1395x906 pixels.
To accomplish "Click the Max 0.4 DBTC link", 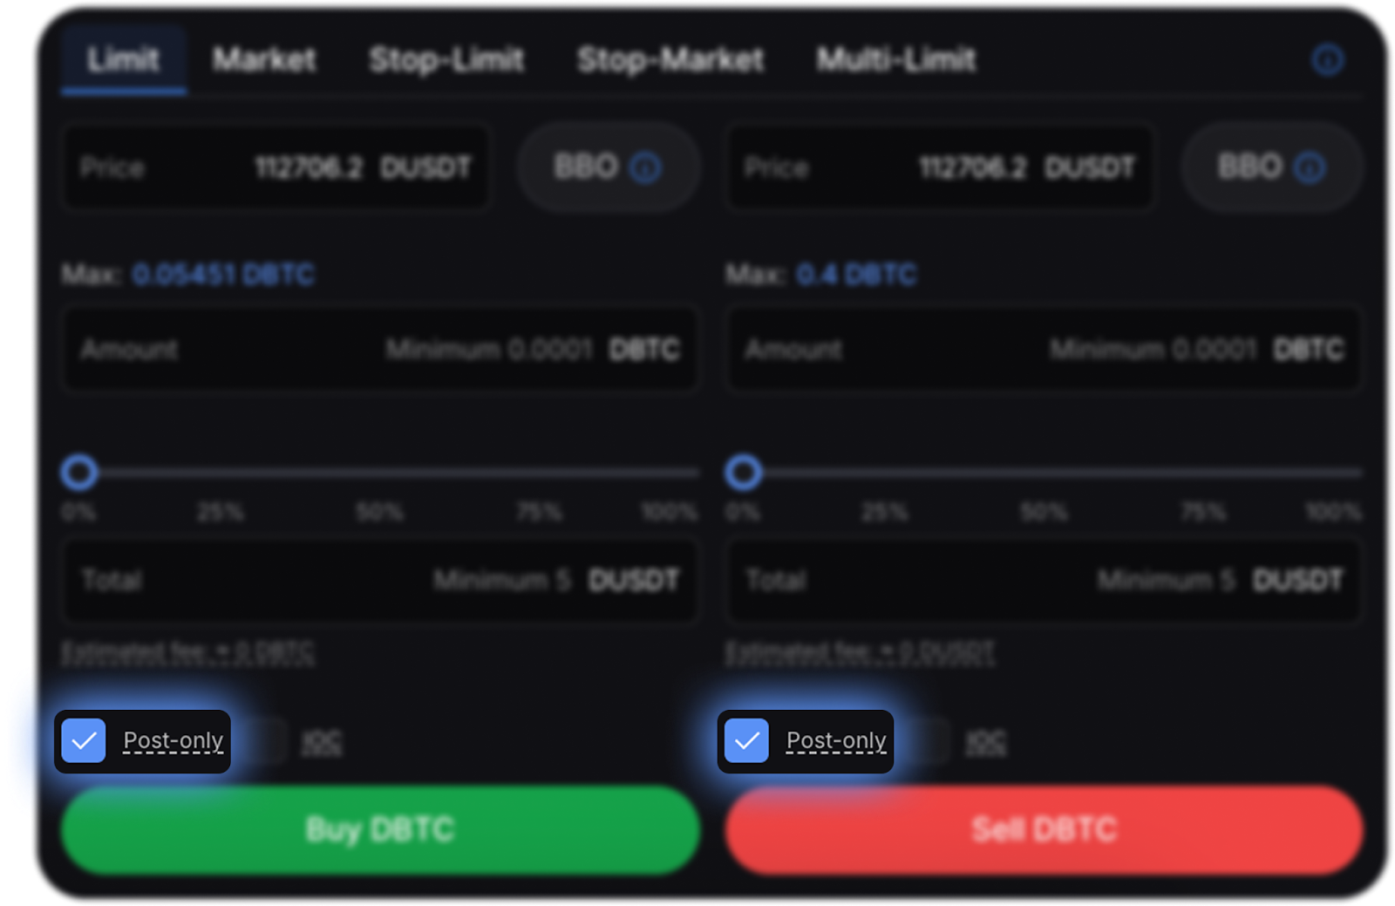I will point(856,275).
